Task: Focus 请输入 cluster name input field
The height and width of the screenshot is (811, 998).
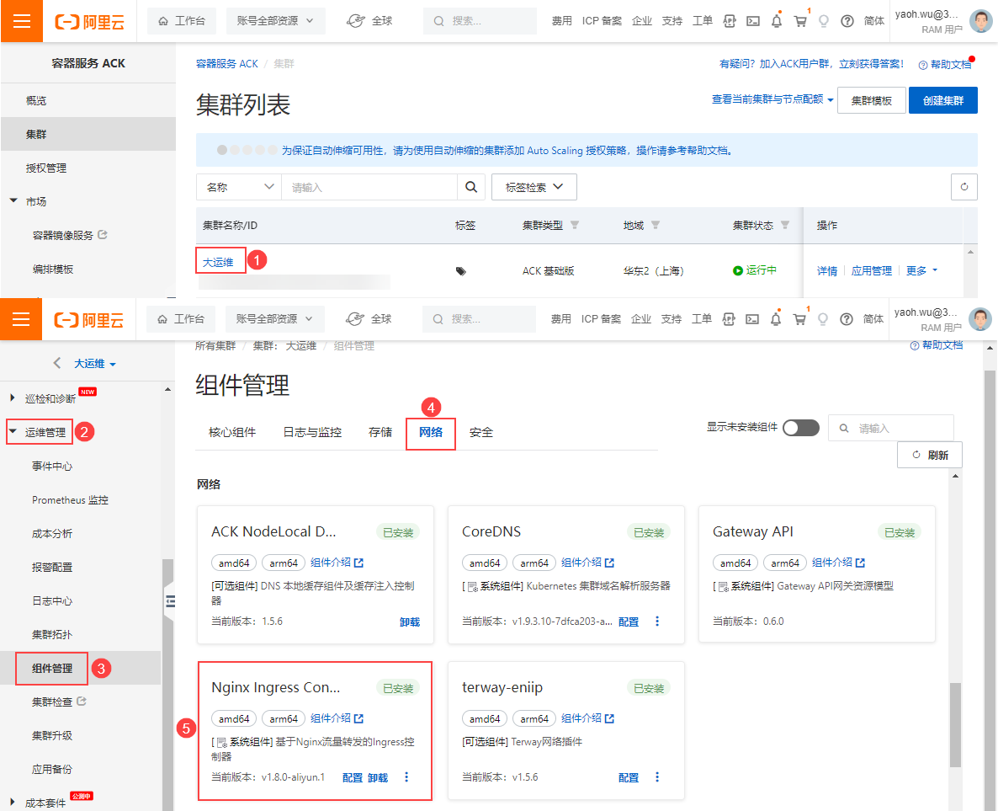Action: [x=369, y=187]
